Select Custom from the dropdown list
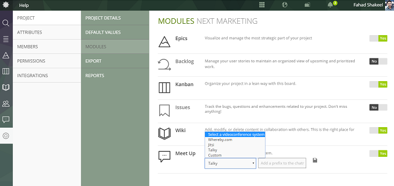394x186 pixels. coord(235,155)
